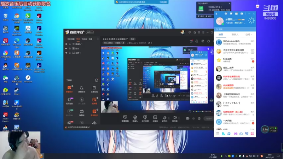Open the Chrome browser desktop icon
Screen dimensions: 283x159
pos(17,18)
